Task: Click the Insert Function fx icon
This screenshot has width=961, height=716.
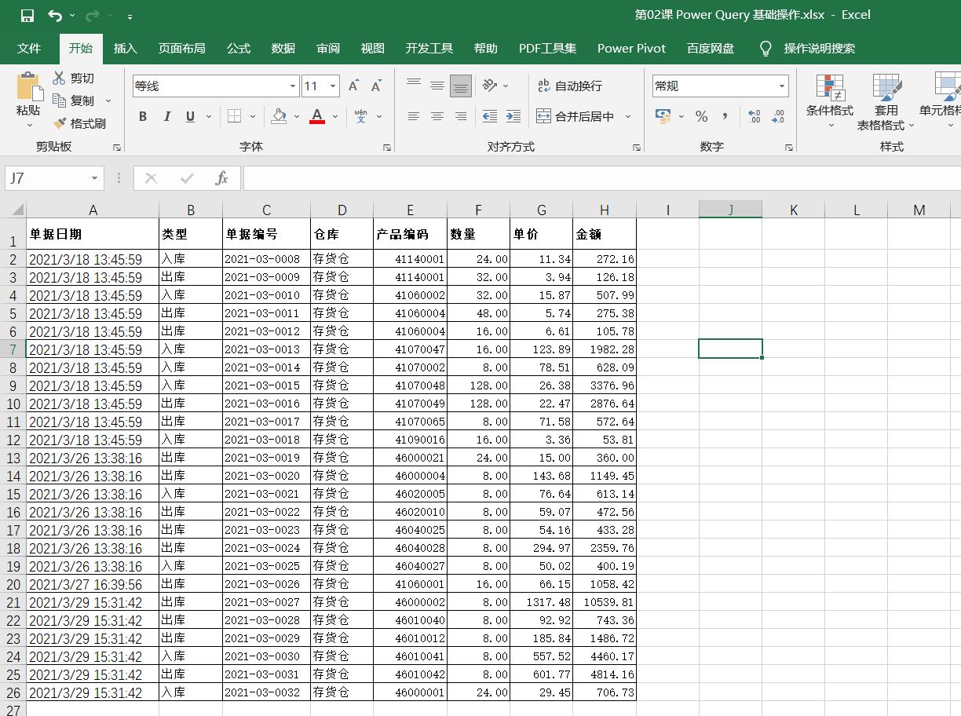Action: 221,178
